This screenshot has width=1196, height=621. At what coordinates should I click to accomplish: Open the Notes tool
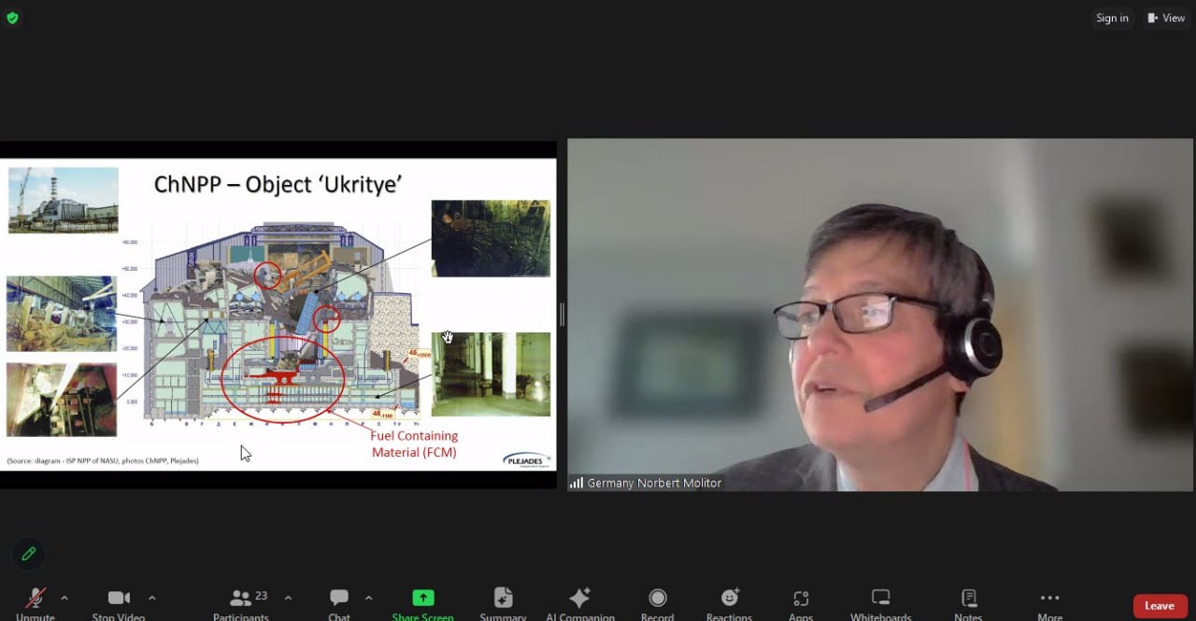[x=968, y=600]
